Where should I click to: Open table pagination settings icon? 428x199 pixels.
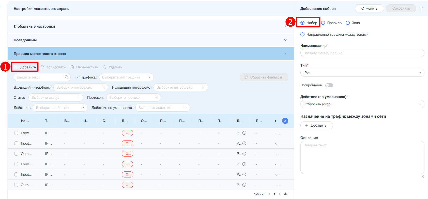[x=285, y=194]
